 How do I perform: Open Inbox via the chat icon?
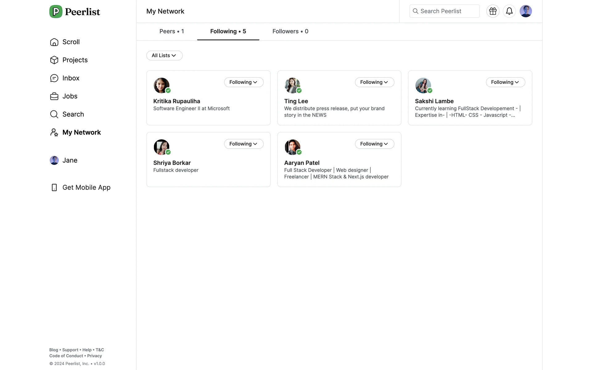pos(54,78)
